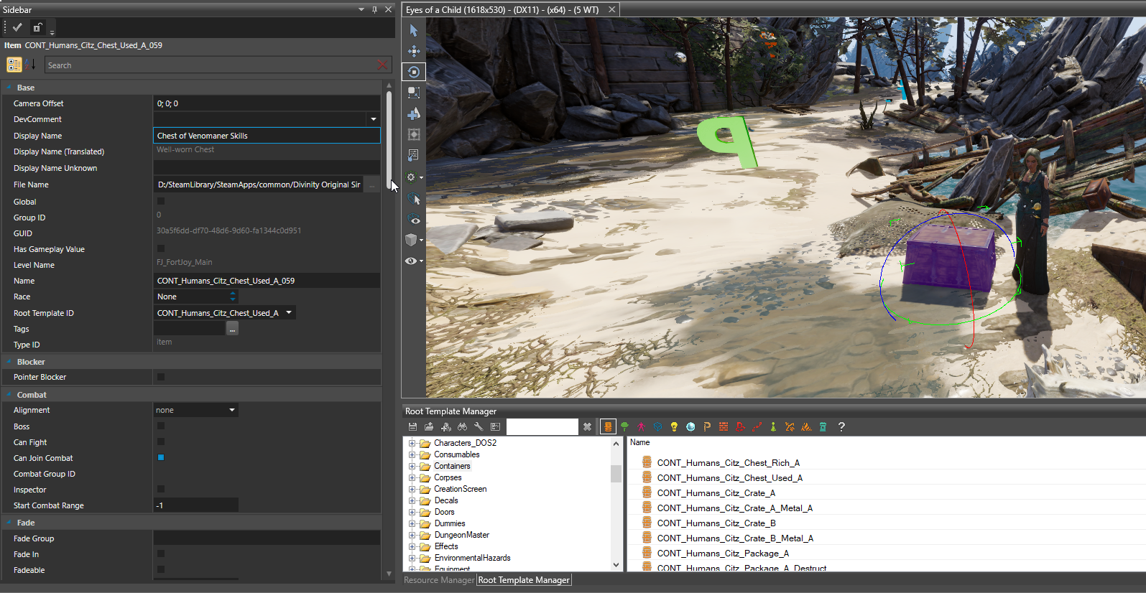This screenshot has width=1146, height=593.
Task: Click the cube cursor selection icon
Action: [413, 199]
